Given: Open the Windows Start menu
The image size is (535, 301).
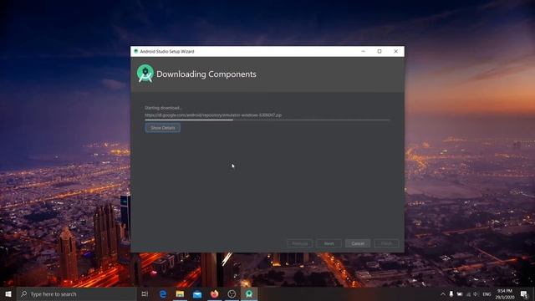Looking at the screenshot, I should (8, 293).
